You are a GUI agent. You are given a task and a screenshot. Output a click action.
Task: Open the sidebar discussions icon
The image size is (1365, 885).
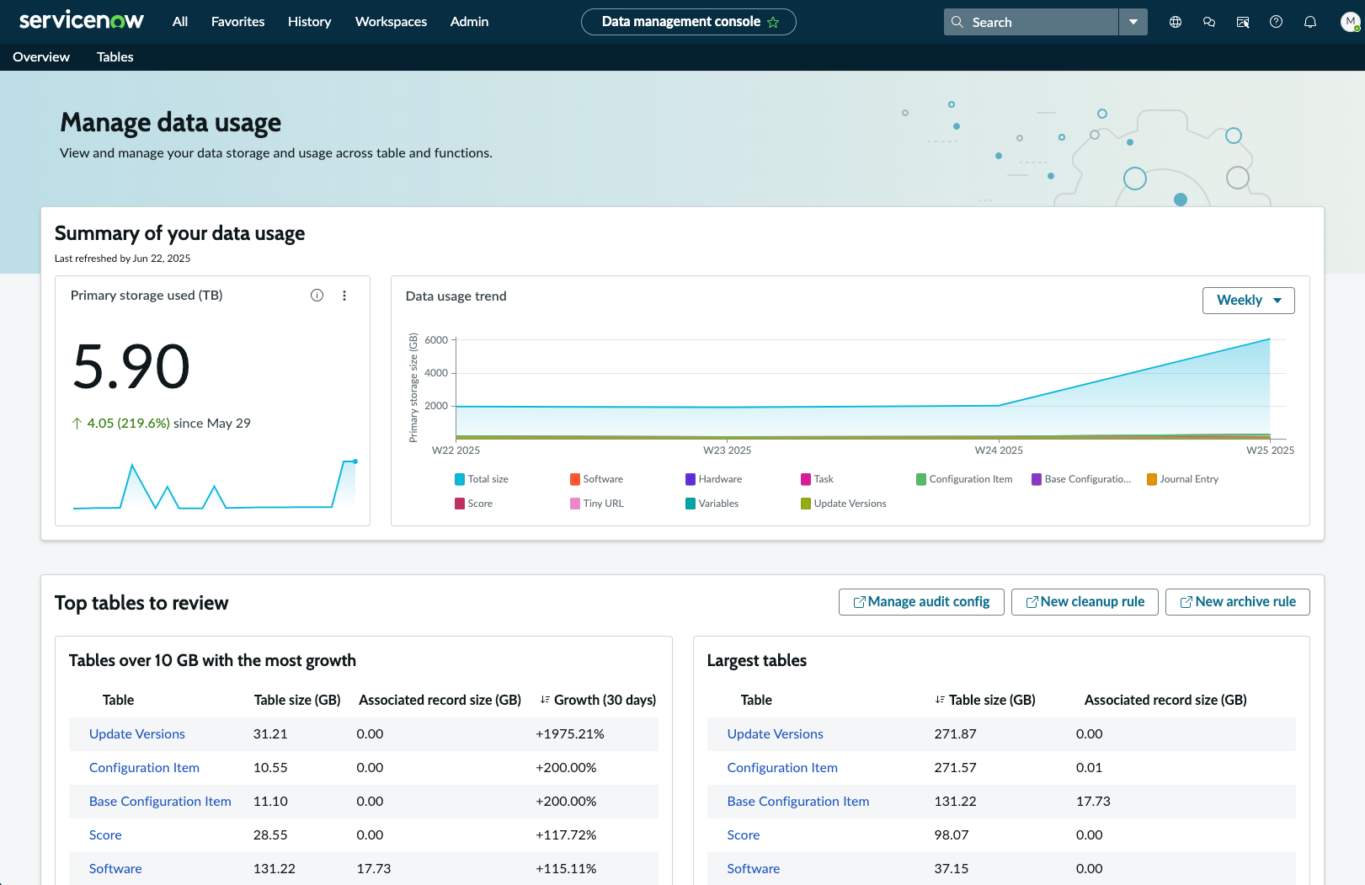(1243, 22)
